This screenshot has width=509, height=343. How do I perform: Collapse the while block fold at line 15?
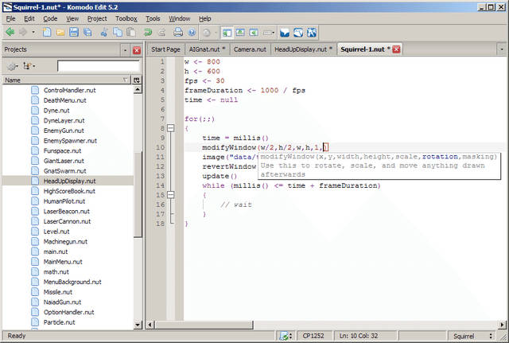(x=171, y=194)
